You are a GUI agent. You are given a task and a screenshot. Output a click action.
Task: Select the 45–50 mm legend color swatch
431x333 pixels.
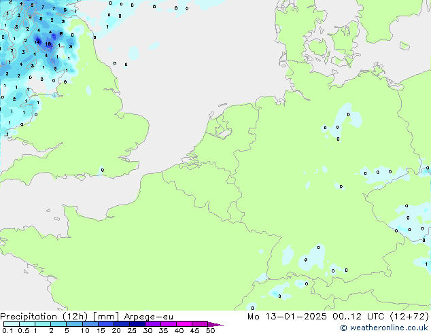200,324
